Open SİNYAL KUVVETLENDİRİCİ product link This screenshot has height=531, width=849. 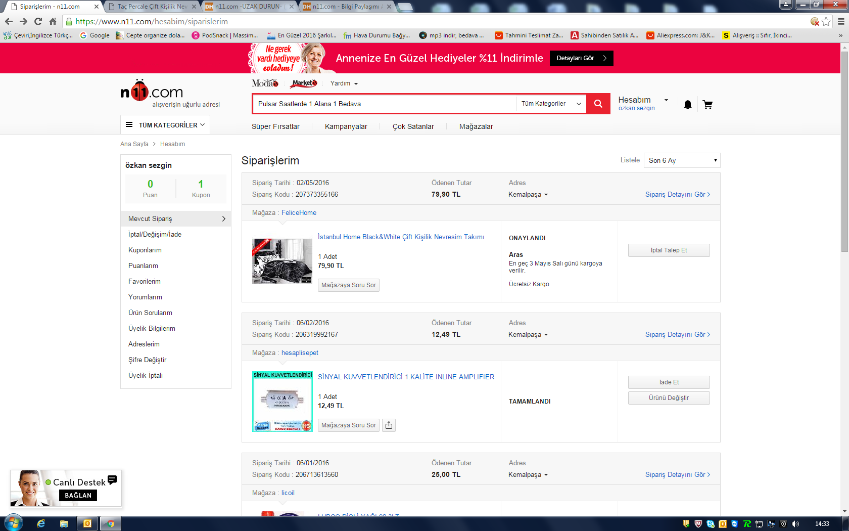pyautogui.click(x=406, y=377)
